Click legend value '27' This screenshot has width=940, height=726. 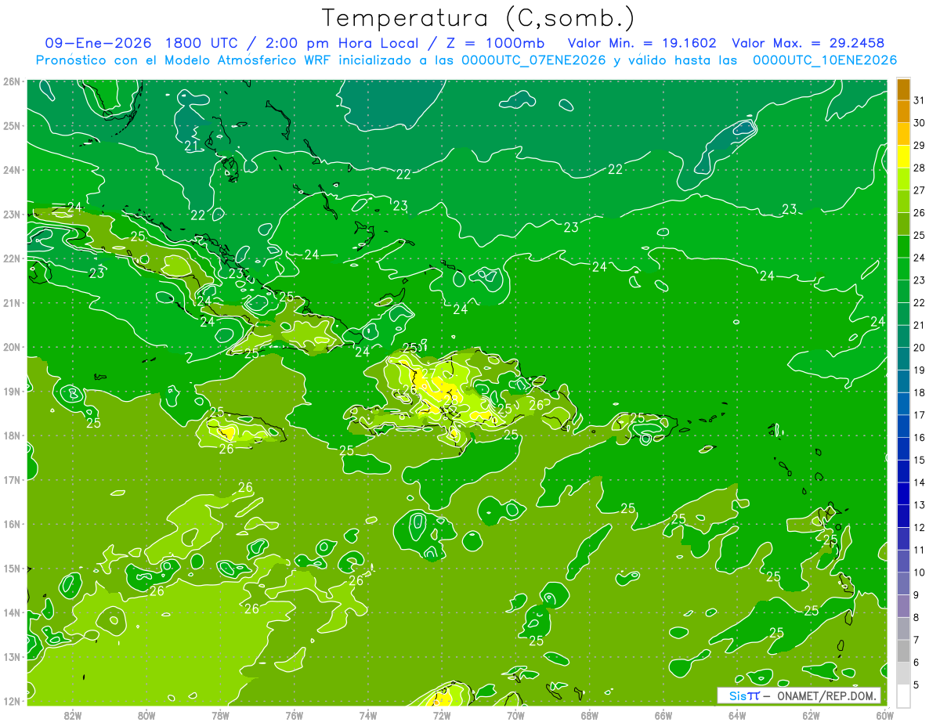pos(919,190)
